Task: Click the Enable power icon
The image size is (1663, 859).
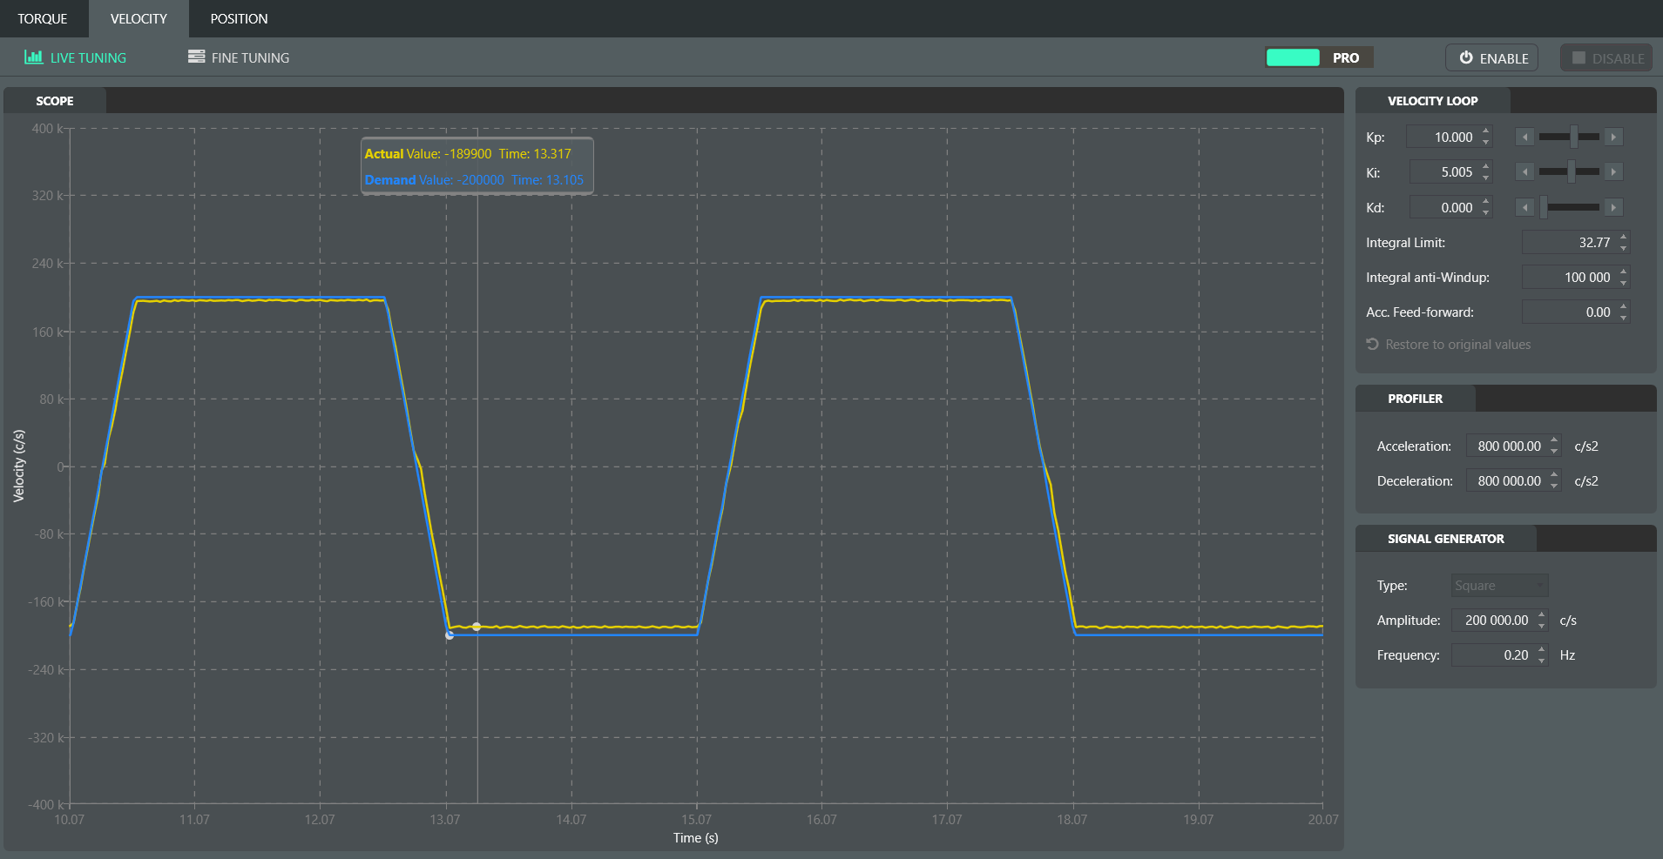Action: click(x=1466, y=57)
